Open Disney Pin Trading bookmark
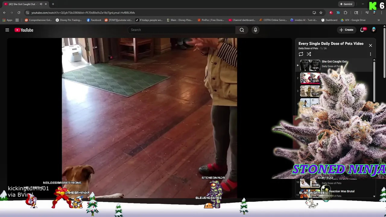Screen dimensions: 386x217 (68, 20)
